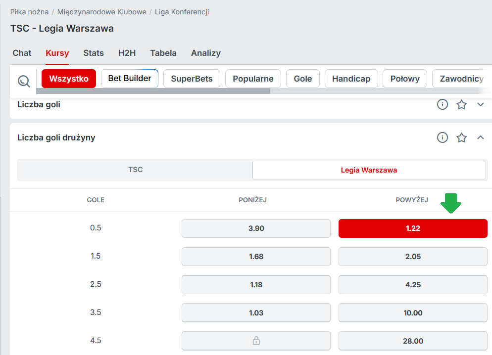
Task: Click the locked 4.5 goals odds
Action: click(x=256, y=341)
